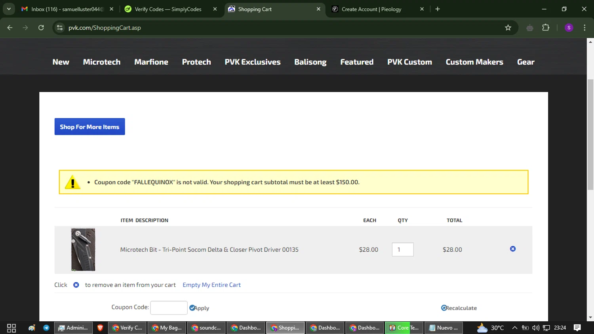This screenshot has width=594, height=334.
Task: Close the Verify Codes — SimplyCodes tab
Action: point(215,9)
